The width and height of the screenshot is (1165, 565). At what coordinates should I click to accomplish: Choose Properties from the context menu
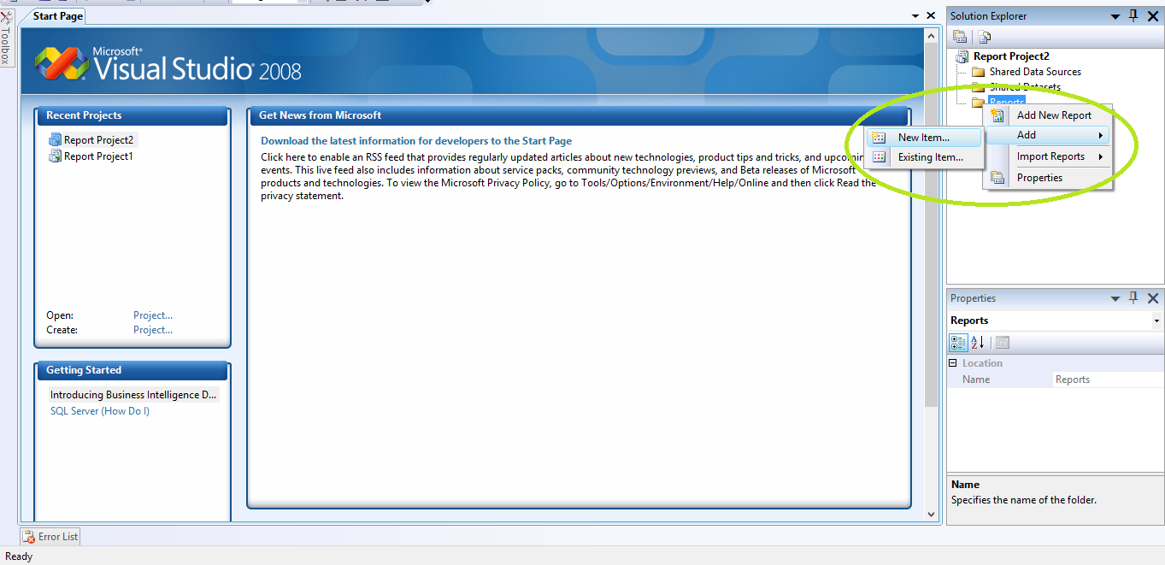click(1049, 178)
